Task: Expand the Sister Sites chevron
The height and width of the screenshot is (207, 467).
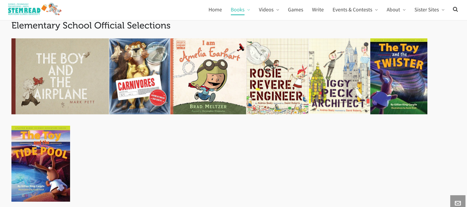Action: click(x=443, y=10)
